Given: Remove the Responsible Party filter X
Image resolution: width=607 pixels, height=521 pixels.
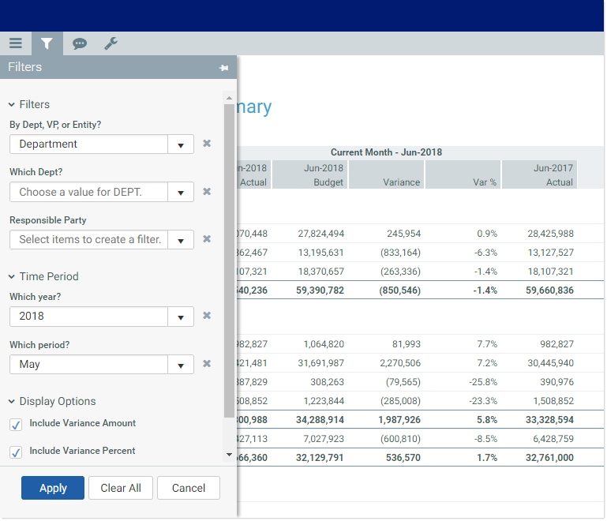Looking at the screenshot, I should [x=207, y=239].
